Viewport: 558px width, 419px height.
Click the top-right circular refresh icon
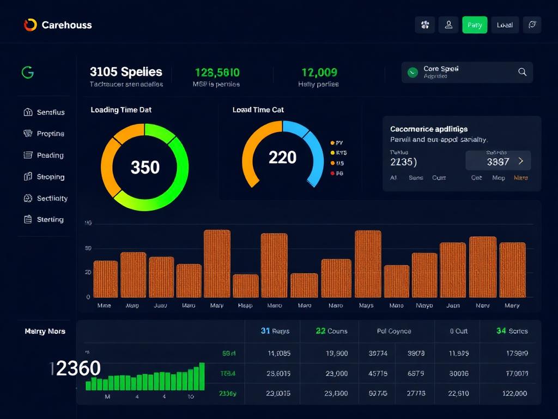[532, 25]
